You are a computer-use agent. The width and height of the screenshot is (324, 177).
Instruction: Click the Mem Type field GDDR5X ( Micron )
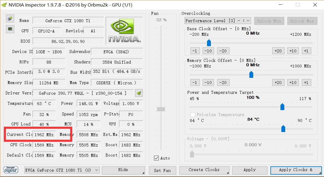coord(117,83)
